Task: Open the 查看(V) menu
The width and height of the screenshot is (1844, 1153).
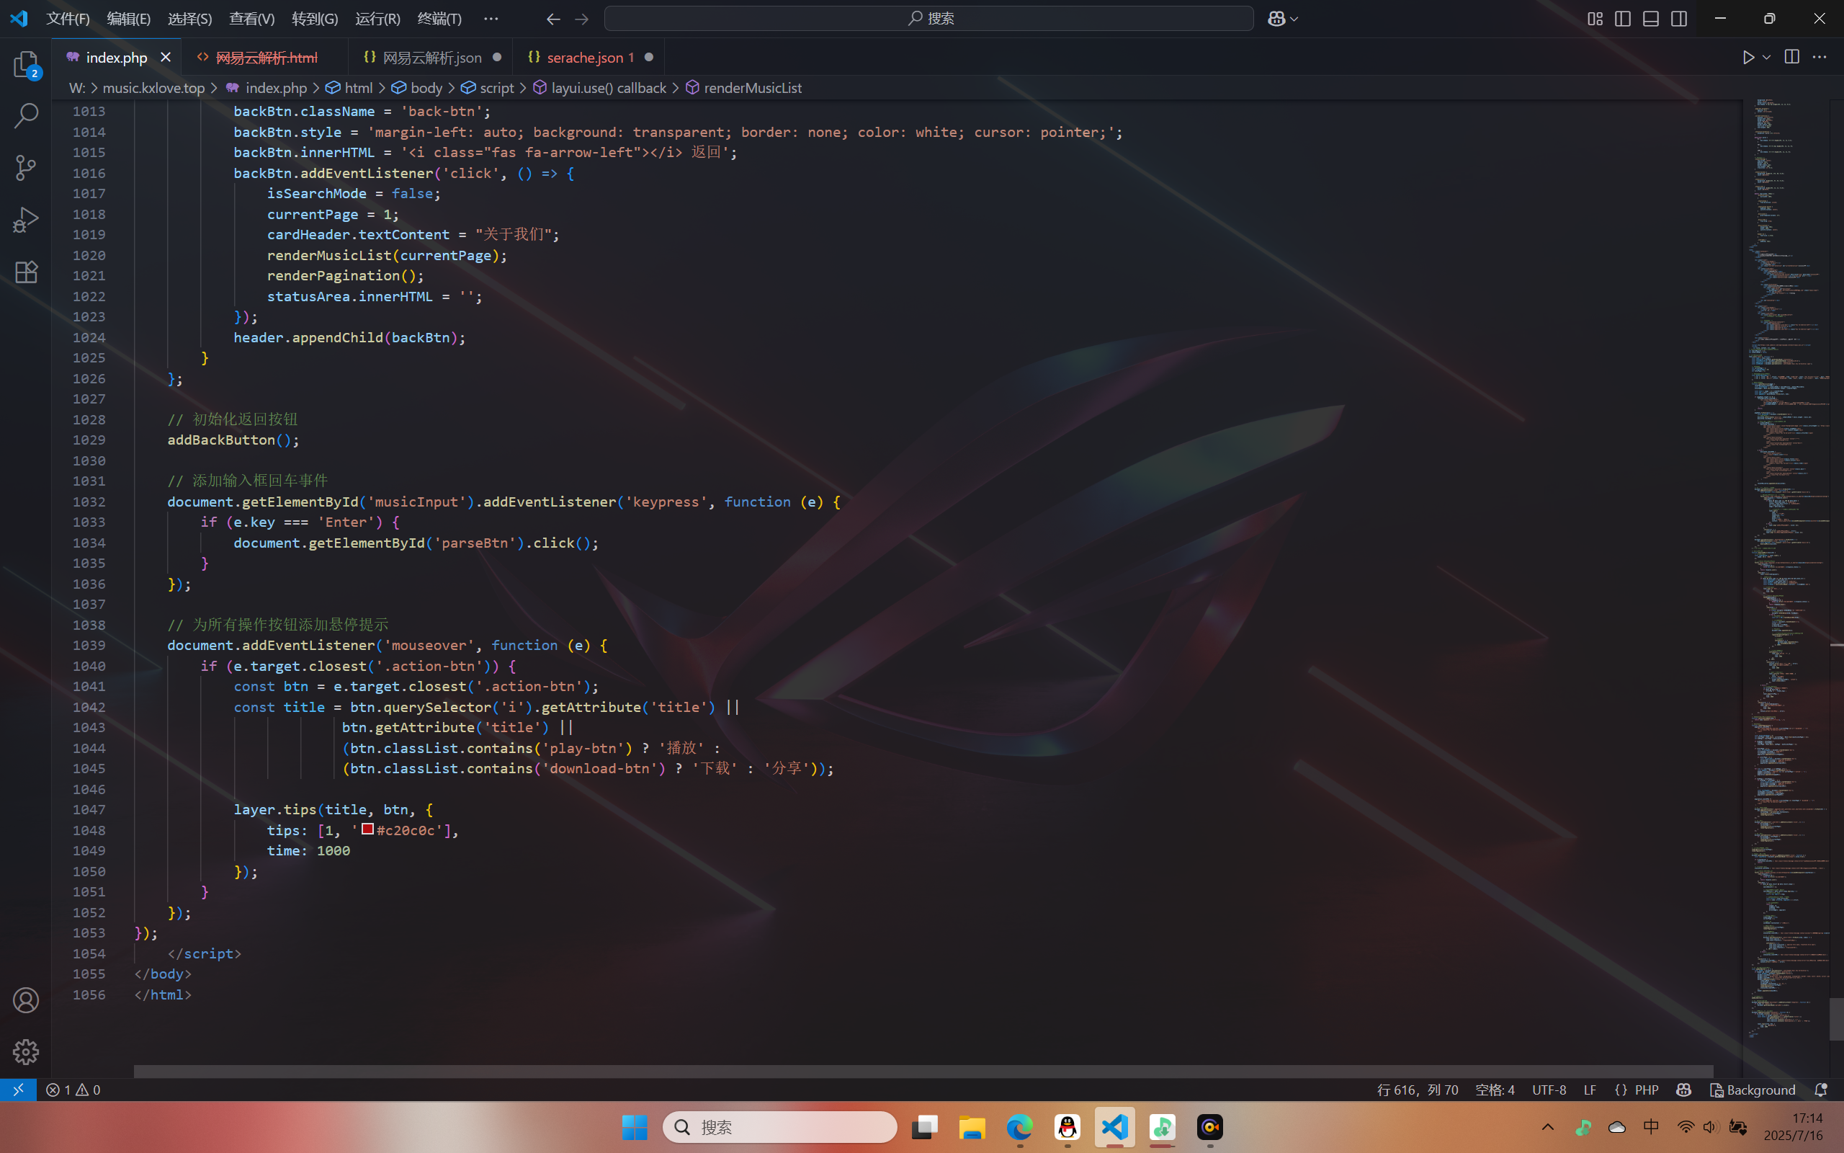Action: click(x=251, y=18)
